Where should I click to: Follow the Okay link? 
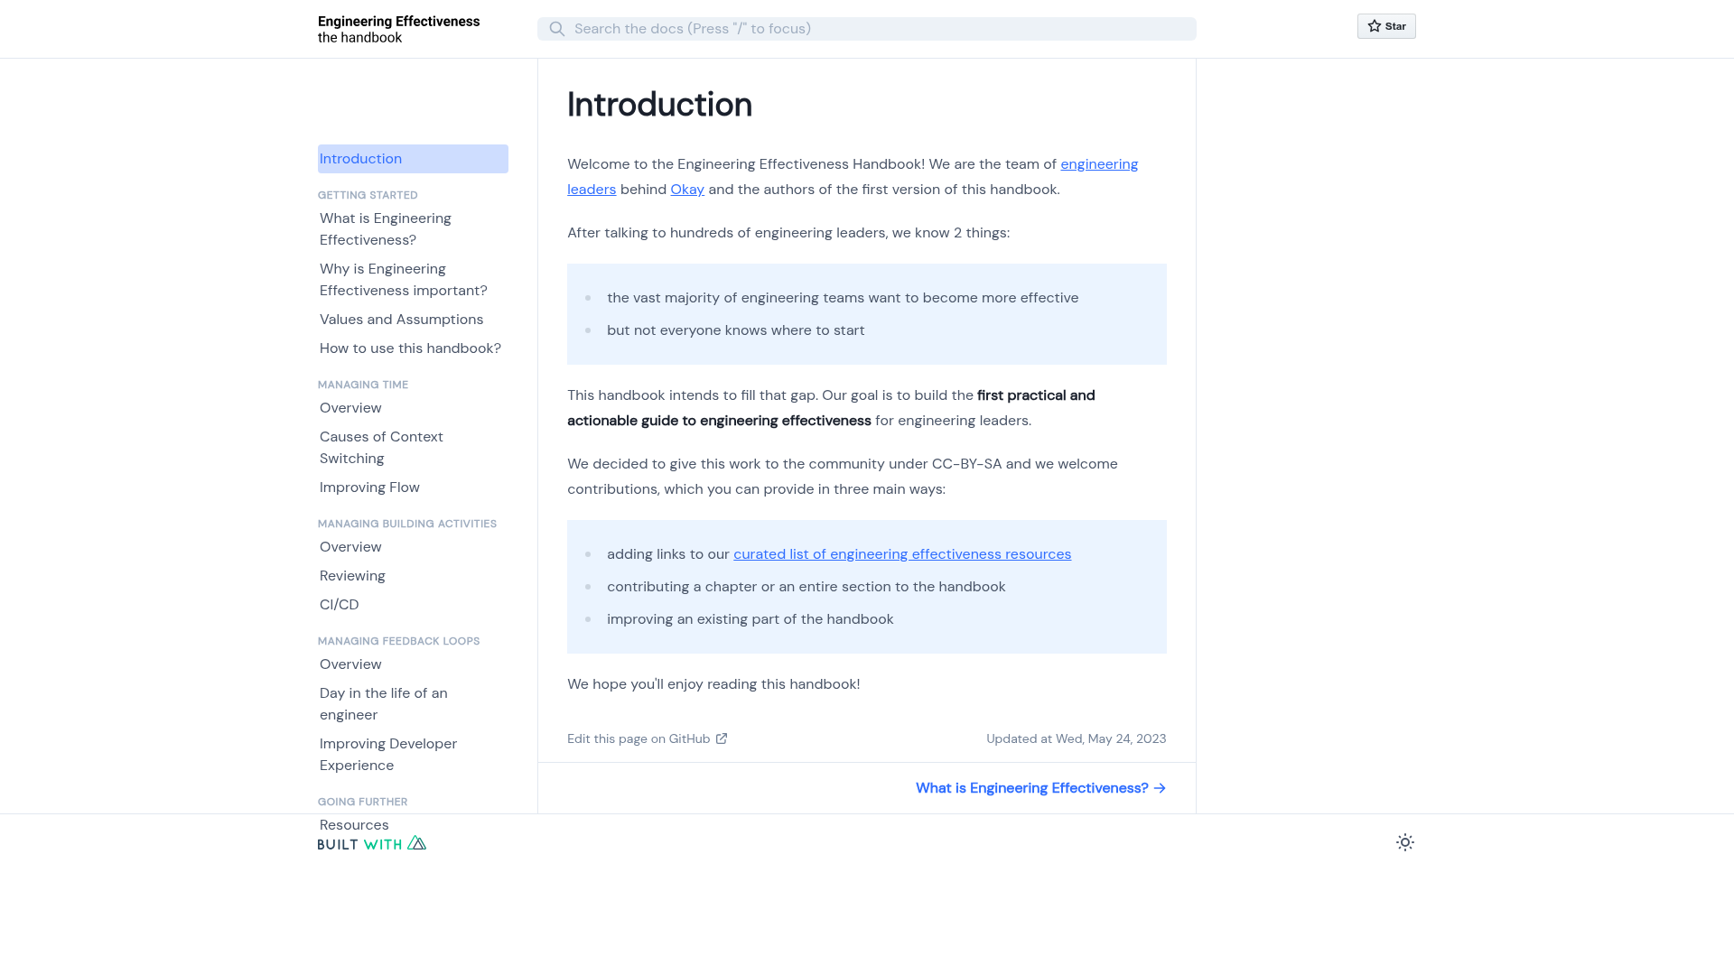point(687,190)
